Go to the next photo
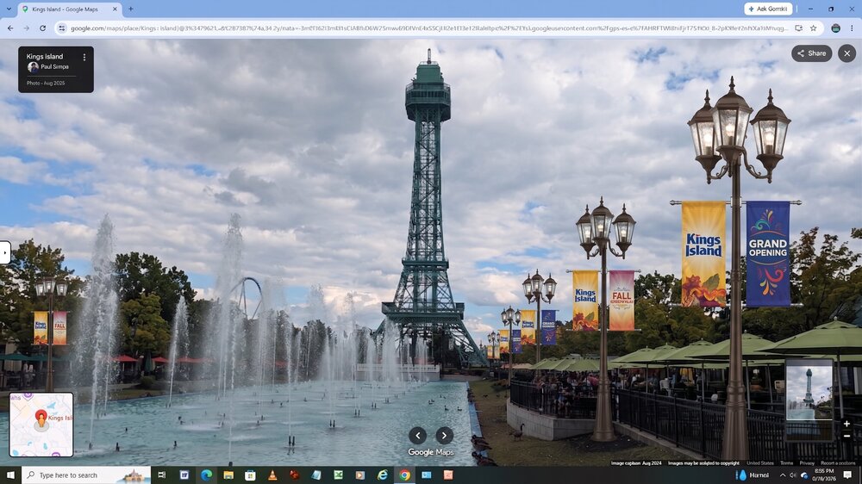The width and height of the screenshot is (862, 484). 444,436
